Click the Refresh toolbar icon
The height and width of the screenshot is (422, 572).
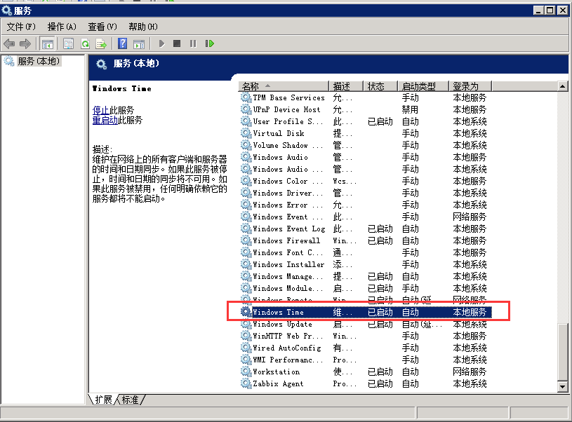(x=85, y=43)
